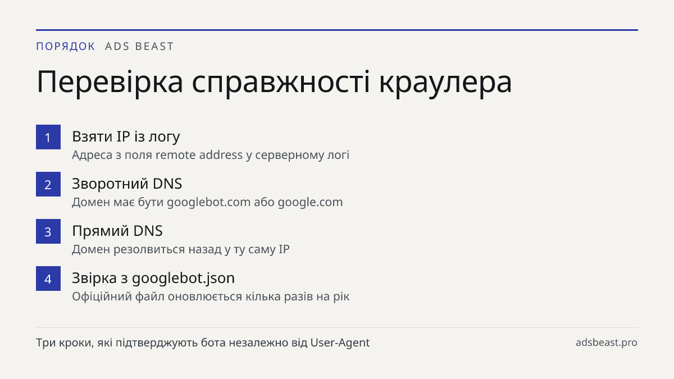Image resolution: width=674 pixels, height=379 pixels.
Task: Click the title "Перевірка справжності краулера"
Action: tap(274, 83)
